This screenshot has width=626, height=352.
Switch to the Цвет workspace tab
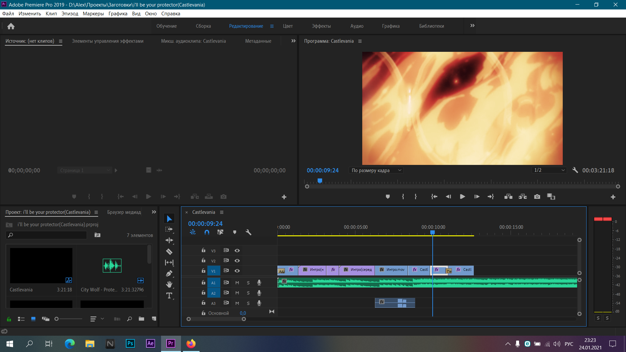(288, 26)
